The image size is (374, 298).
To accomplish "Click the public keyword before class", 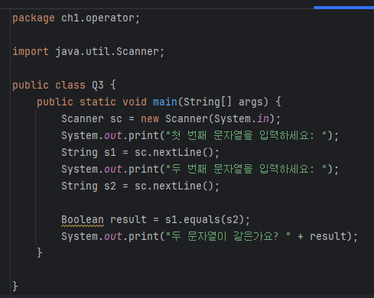I will (x=31, y=85).
